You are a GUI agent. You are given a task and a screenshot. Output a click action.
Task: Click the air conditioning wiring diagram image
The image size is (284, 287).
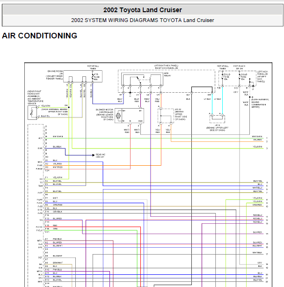point(148,175)
